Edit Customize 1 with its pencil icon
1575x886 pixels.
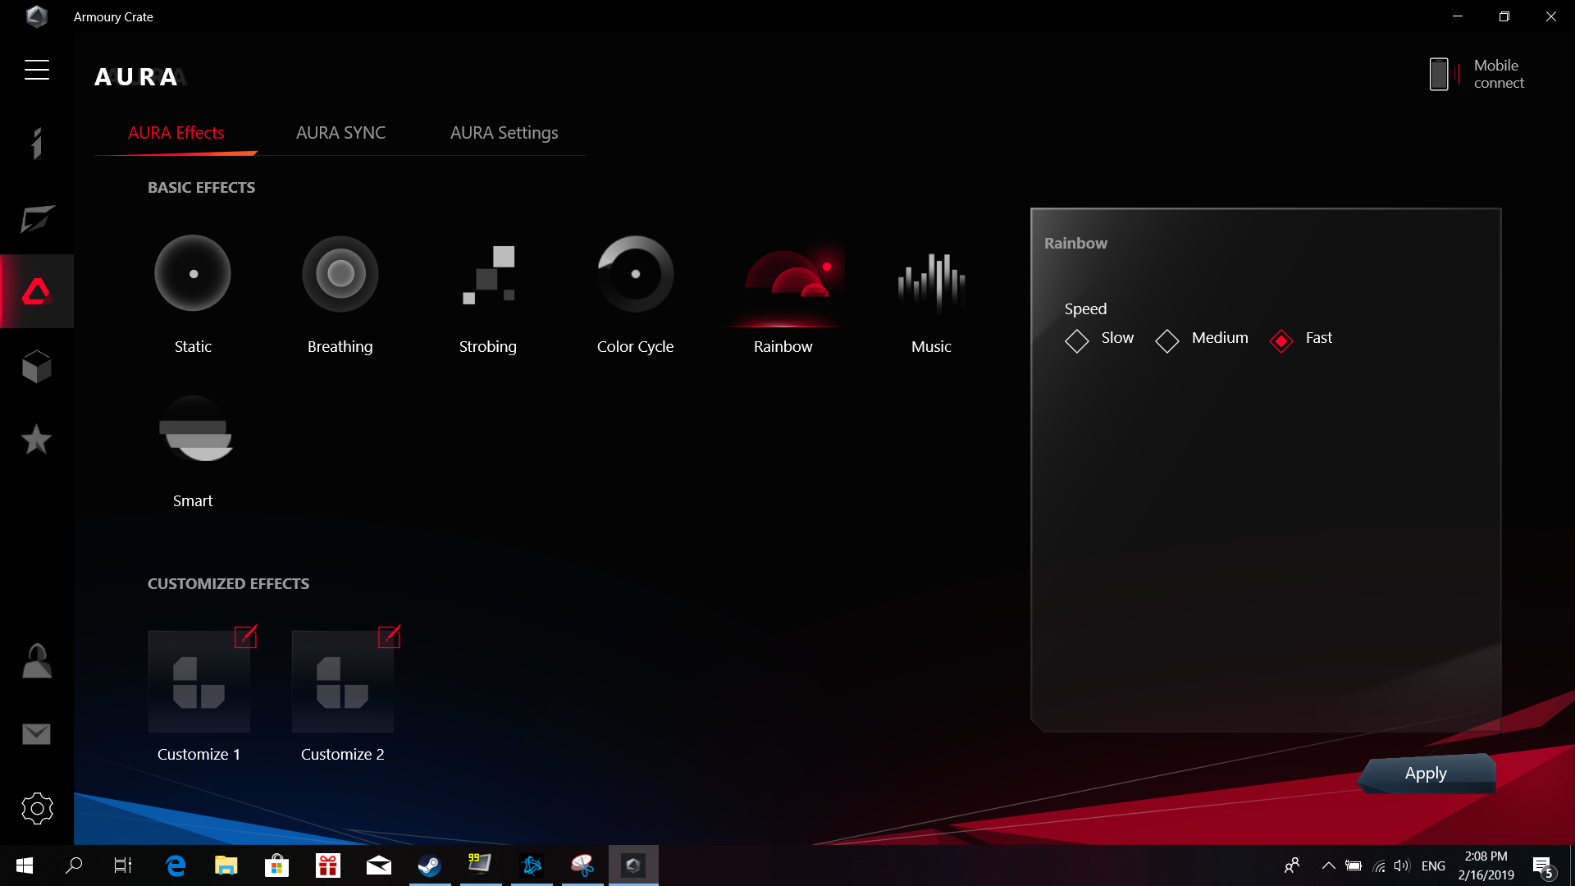246,637
